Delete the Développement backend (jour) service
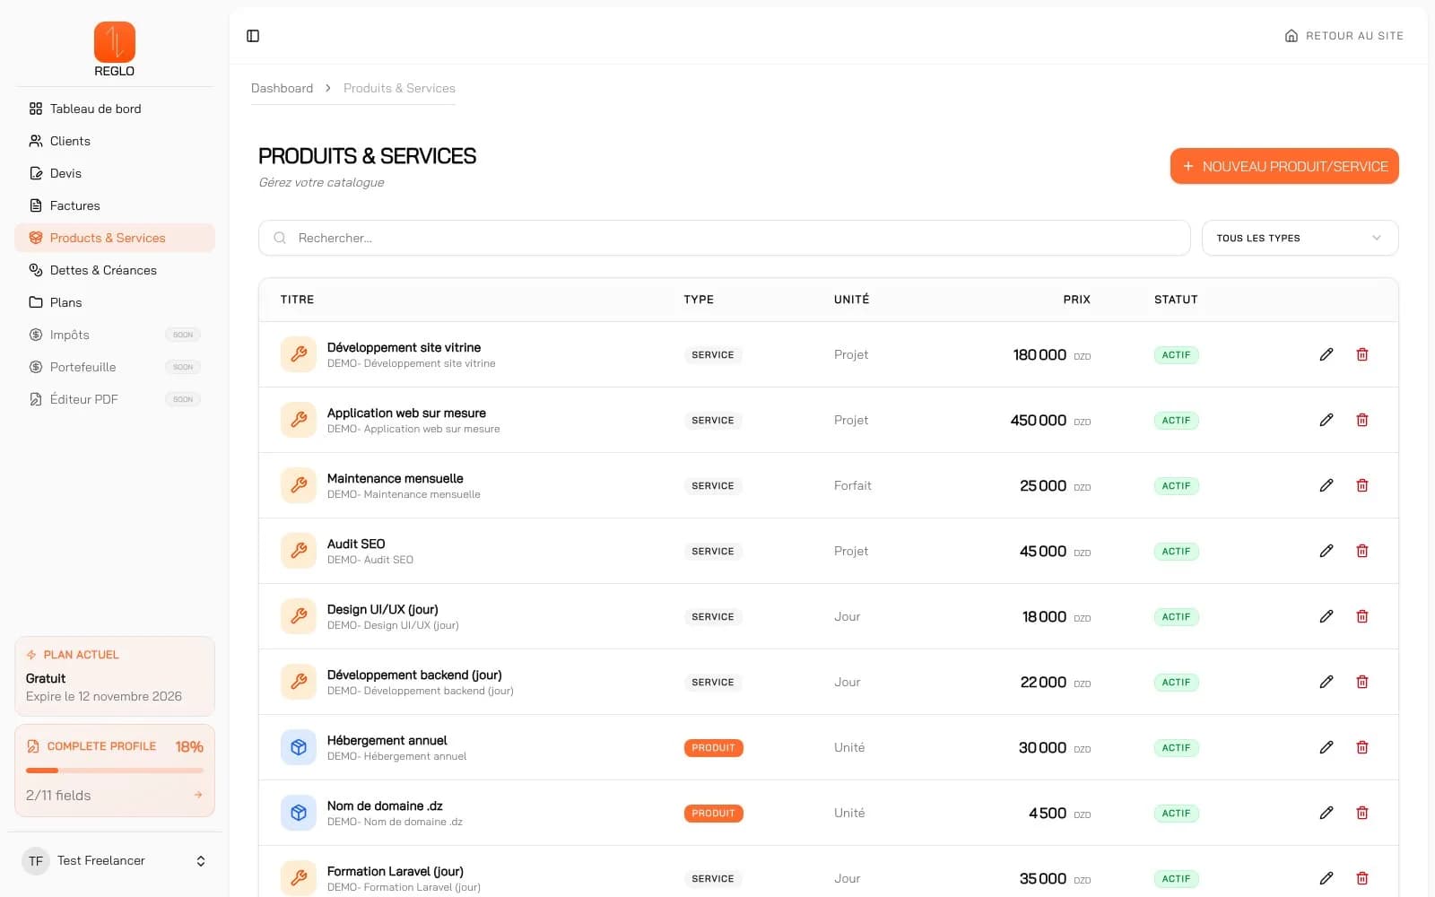The image size is (1435, 897). point(1362,682)
